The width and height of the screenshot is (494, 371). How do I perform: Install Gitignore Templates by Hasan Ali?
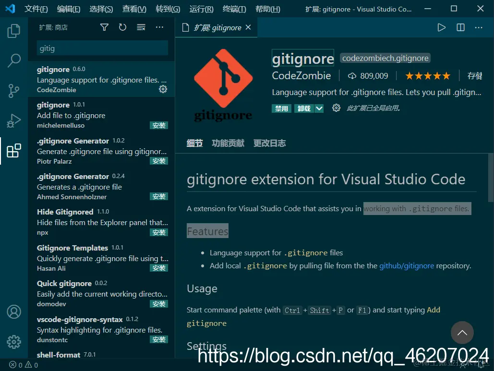point(159,268)
